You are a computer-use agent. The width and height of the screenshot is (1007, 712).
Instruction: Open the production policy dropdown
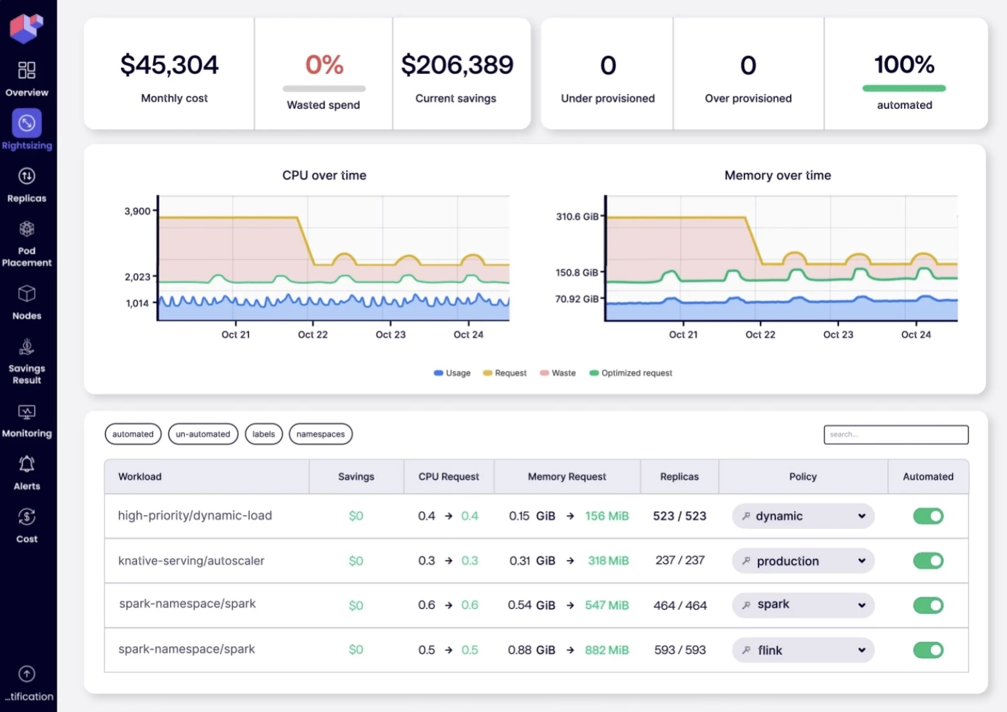click(x=803, y=561)
